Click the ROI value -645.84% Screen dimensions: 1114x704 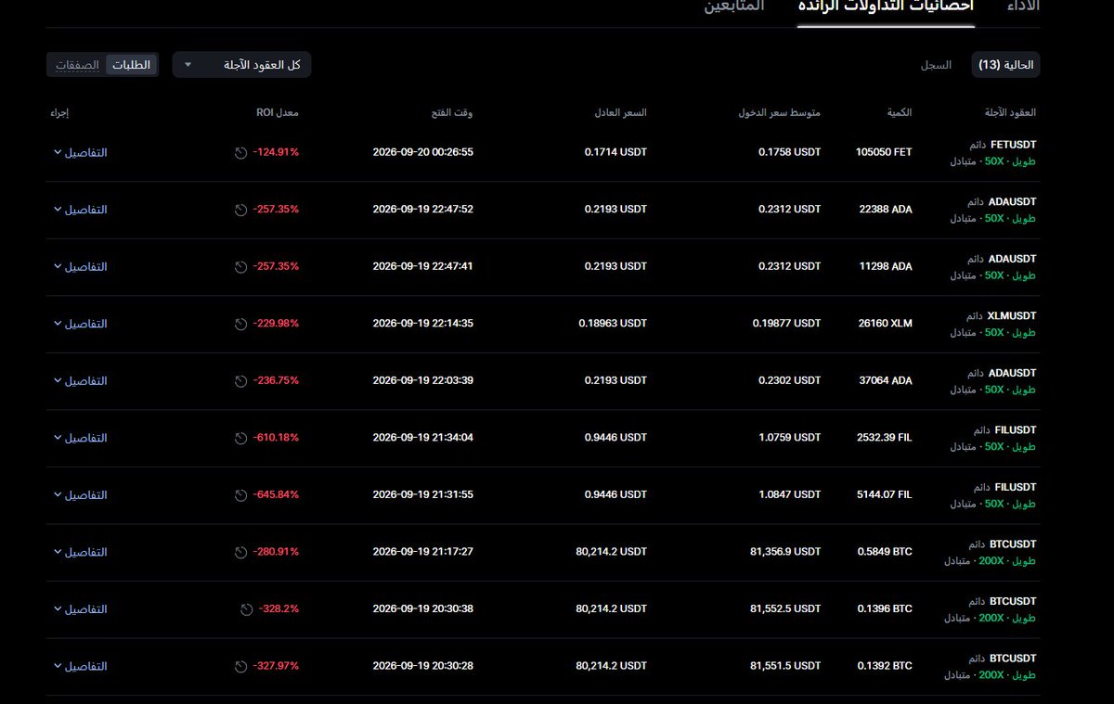click(x=276, y=495)
